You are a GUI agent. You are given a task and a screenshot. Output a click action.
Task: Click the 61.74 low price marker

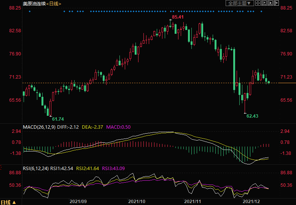click(57, 119)
